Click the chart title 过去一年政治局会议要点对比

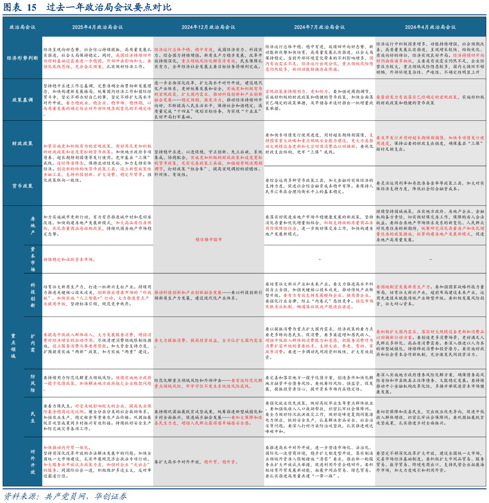(109, 7)
